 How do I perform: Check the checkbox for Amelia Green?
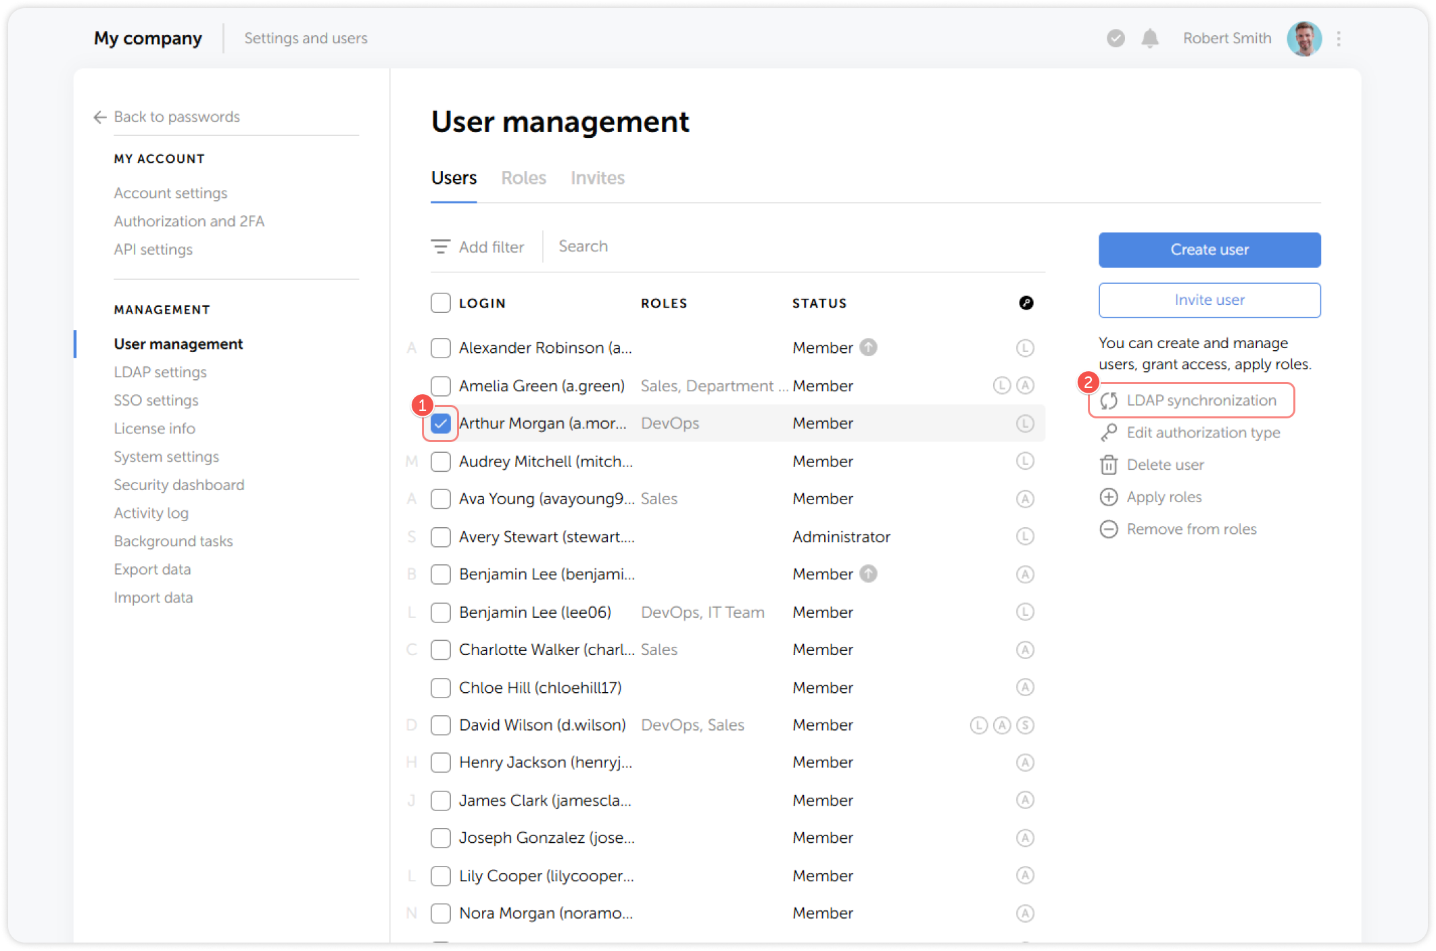click(440, 385)
